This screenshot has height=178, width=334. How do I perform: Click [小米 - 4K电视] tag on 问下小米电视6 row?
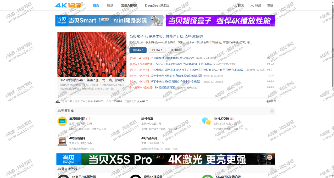[139, 81]
